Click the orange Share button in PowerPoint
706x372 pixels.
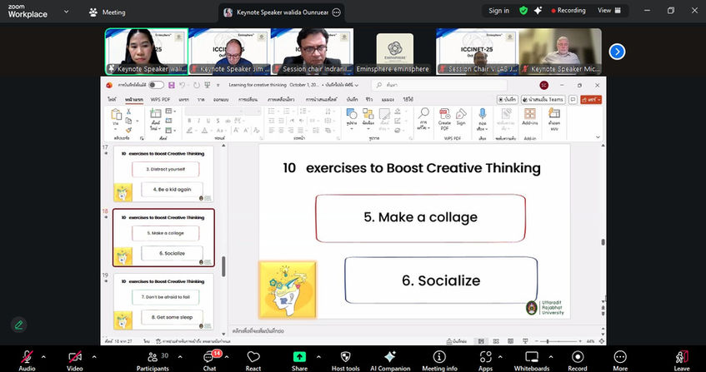(591, 100)
